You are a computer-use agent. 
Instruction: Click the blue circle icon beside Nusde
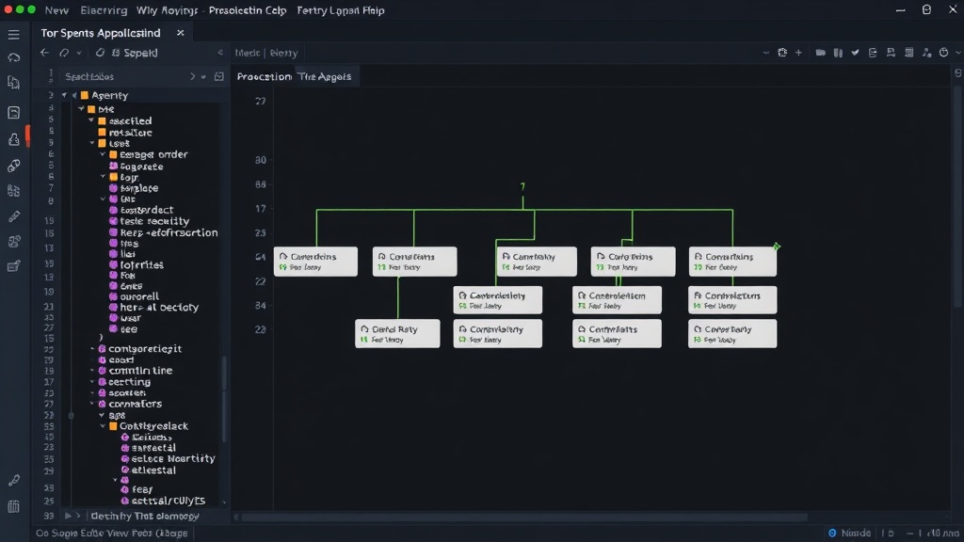point(832,533)
